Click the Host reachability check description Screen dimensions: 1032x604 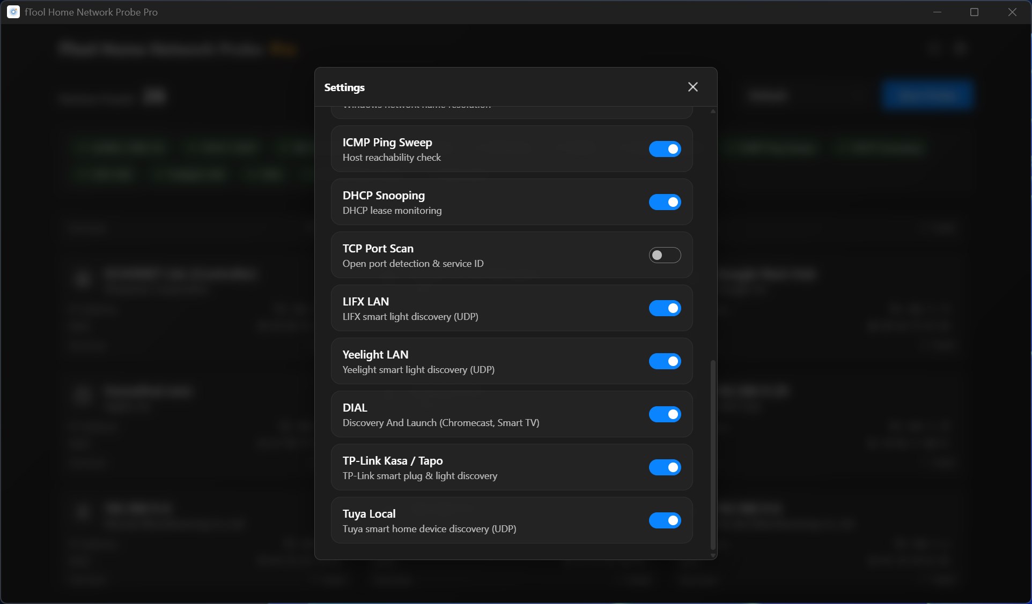point(391,157)
